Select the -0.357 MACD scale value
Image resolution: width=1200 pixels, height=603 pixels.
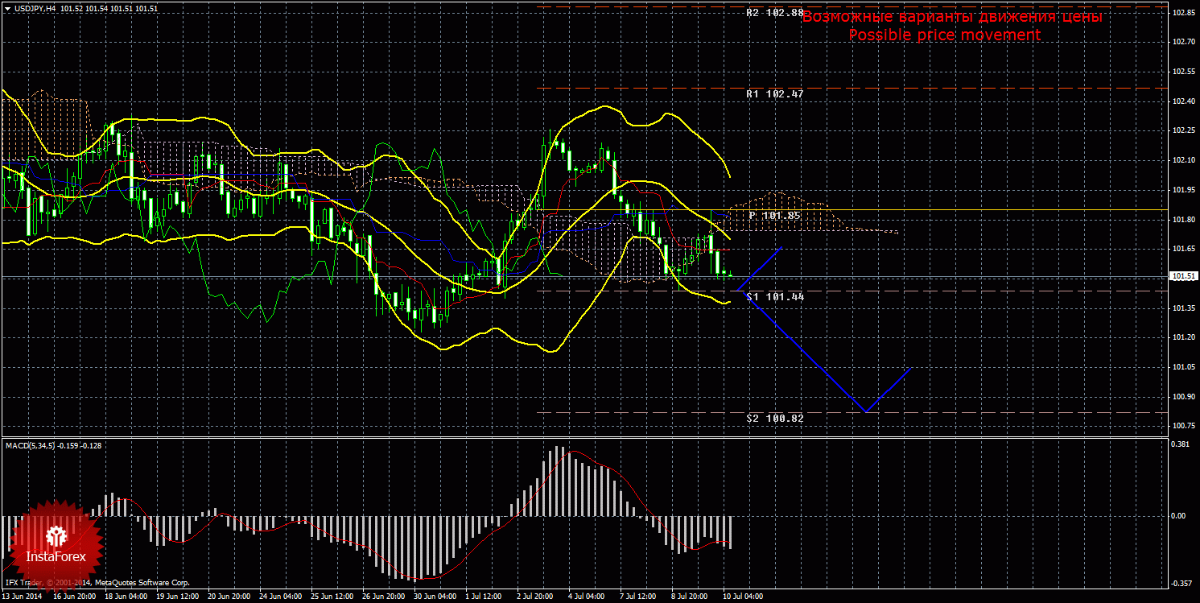pos(1181,584)
